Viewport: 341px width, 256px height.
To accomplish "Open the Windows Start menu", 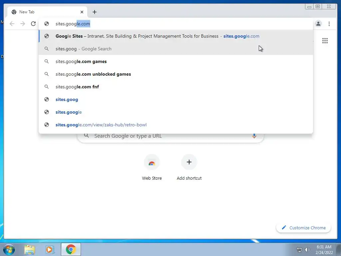I will (9, 249).
